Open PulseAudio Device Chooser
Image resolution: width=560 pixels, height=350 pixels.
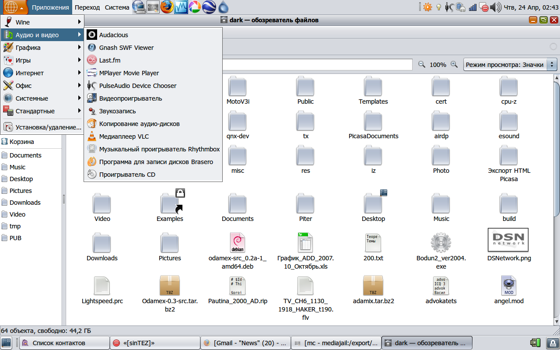coord(153,86)
